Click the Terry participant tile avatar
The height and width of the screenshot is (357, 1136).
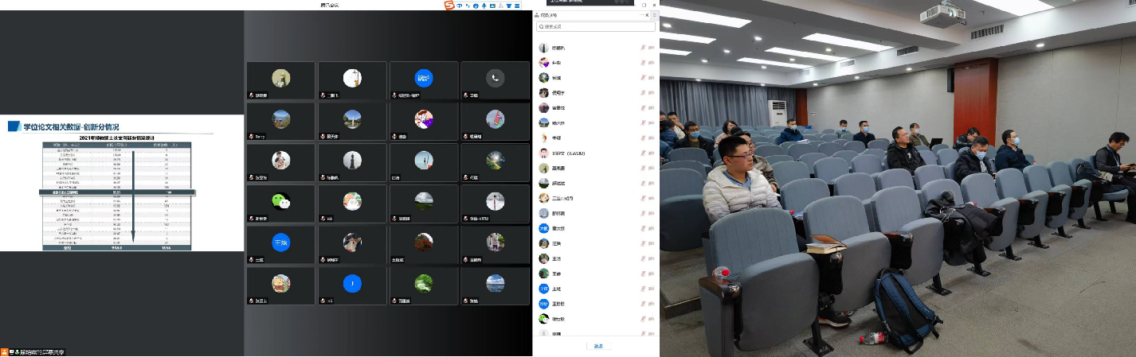[x=280, y=119]
